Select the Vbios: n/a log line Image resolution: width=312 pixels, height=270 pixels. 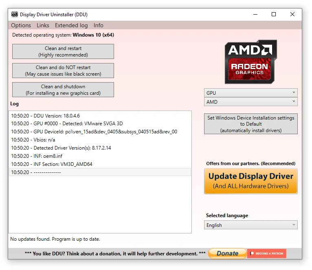coord(100,140)
